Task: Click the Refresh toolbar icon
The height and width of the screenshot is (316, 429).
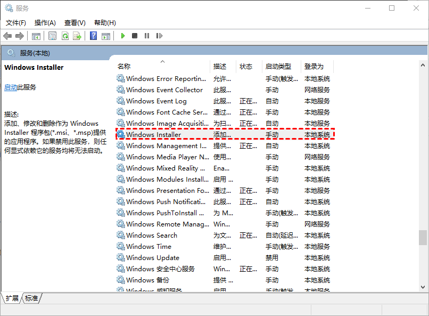Action: 65,36
